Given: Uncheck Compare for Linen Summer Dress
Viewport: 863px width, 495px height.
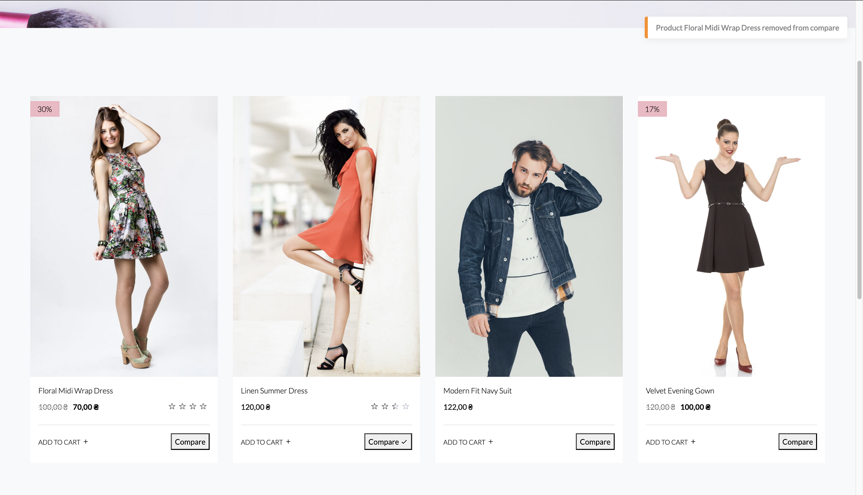Looking at the screenshot, I should [388, 442].
